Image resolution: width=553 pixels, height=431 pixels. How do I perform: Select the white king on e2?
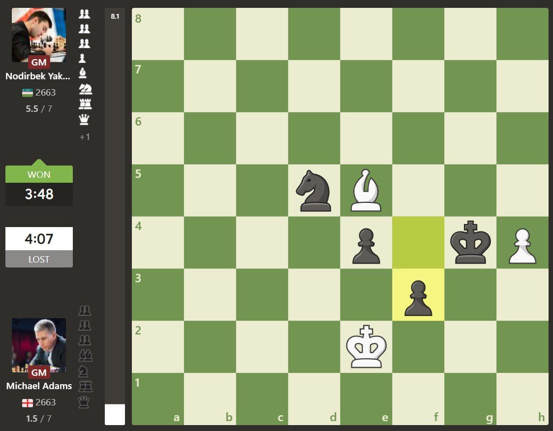click(x=366, y=347)
